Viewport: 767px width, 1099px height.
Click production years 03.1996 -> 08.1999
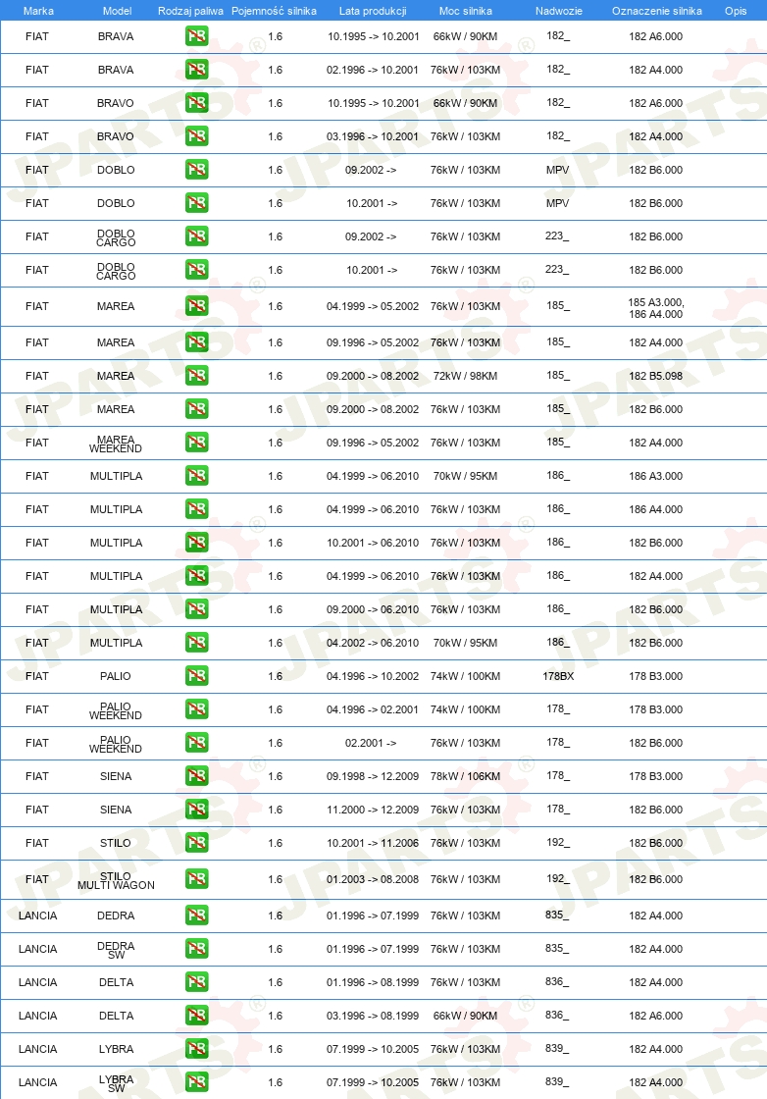click(373, 1016)
